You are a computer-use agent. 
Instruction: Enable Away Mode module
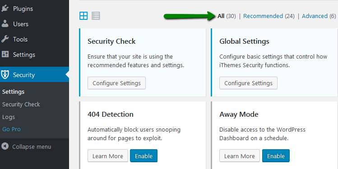click(x=276, y=156)
